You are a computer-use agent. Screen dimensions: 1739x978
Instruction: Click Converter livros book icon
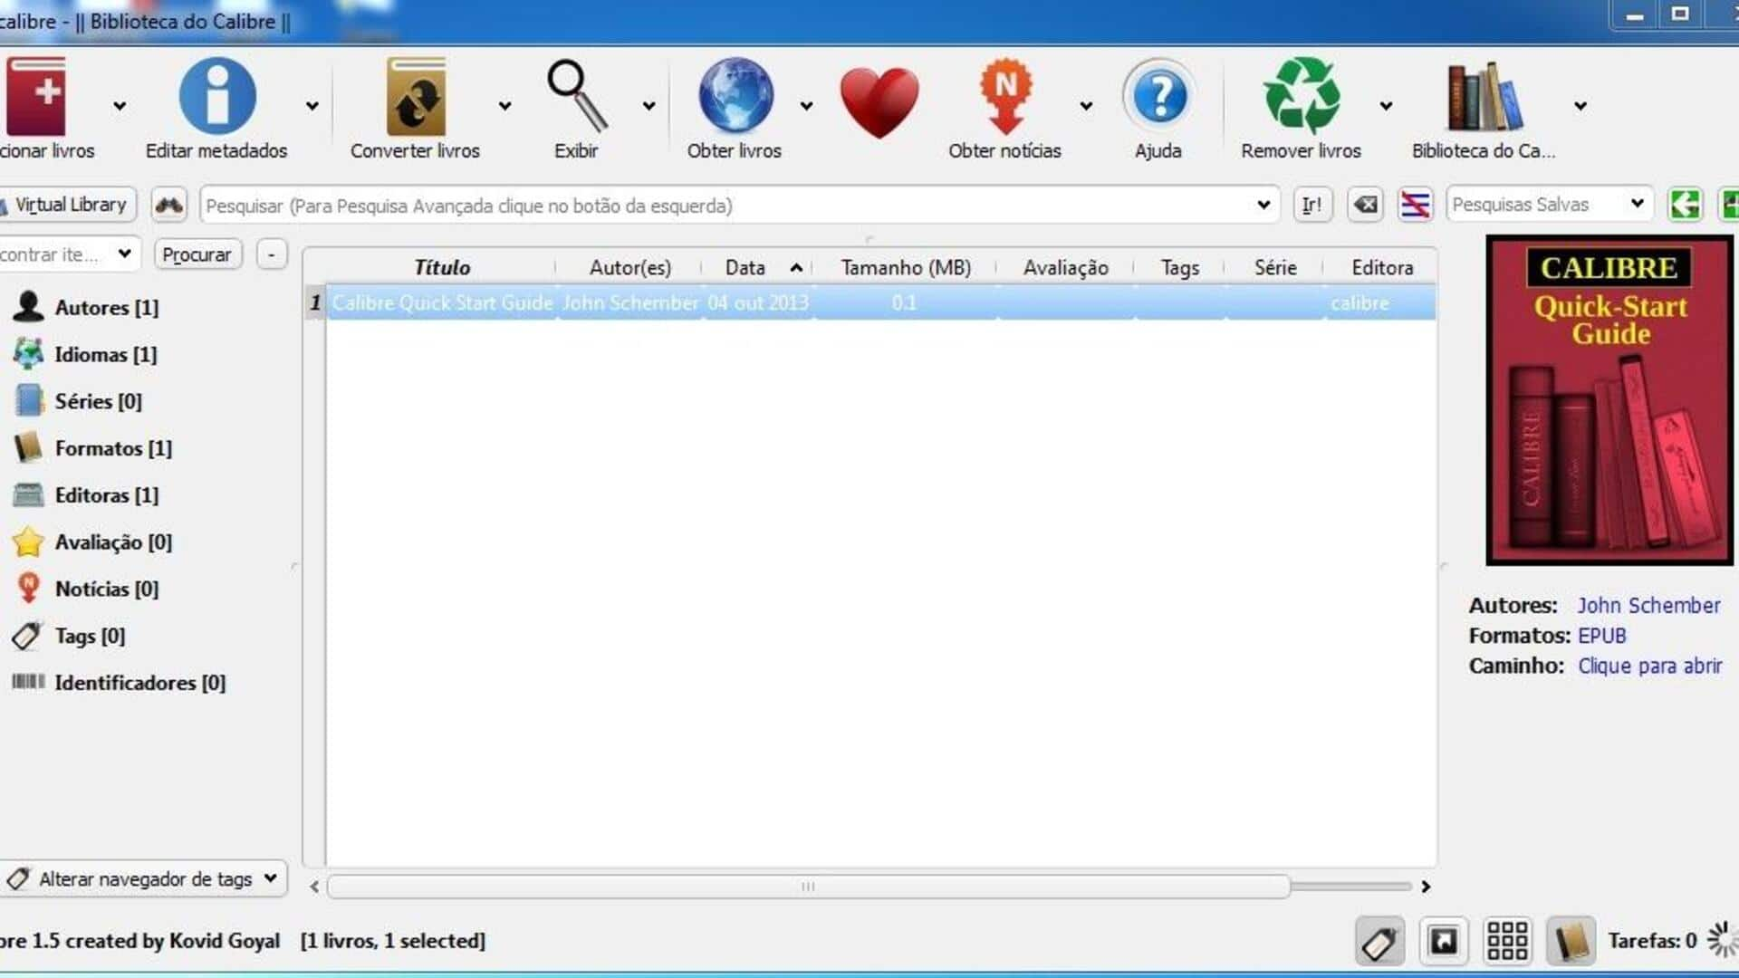coord(416,96)
